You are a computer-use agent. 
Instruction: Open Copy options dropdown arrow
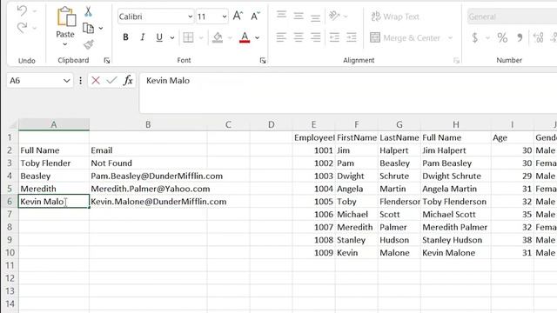point(101,28)
